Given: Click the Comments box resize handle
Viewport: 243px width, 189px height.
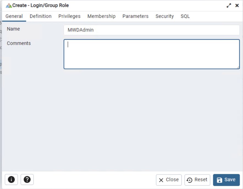Looking at the screenshot, I should coord(238,67).
